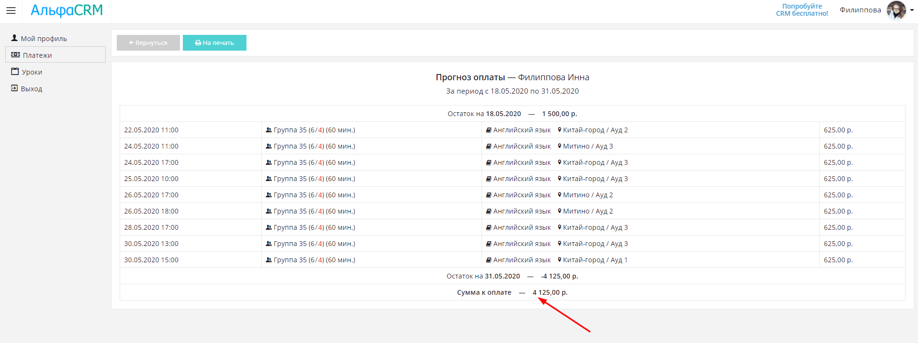The width and height of the screenshot is (918, 343).
Task: Open Мой профиль in the sidebar
Action: [44, 39]
